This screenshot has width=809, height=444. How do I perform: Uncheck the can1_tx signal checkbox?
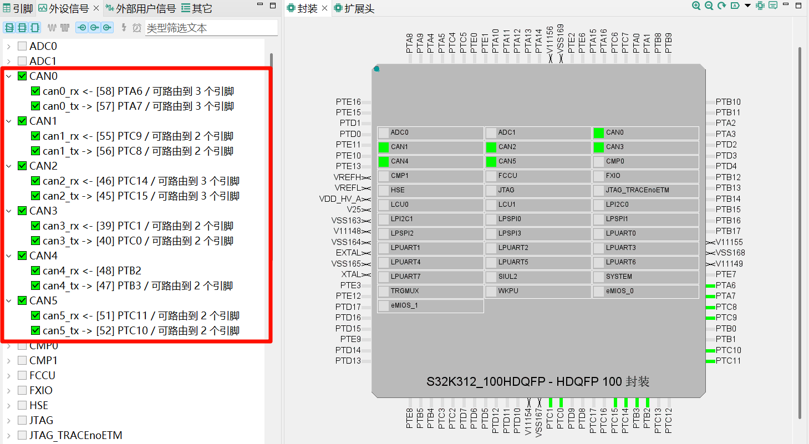pos(35,151)
